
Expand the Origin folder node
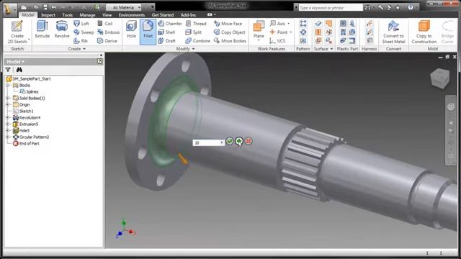8,104
